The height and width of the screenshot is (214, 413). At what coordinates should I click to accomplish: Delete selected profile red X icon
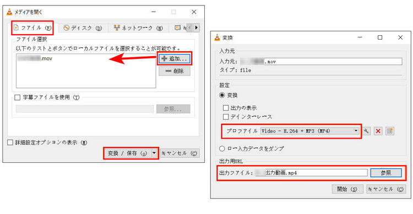378,131
